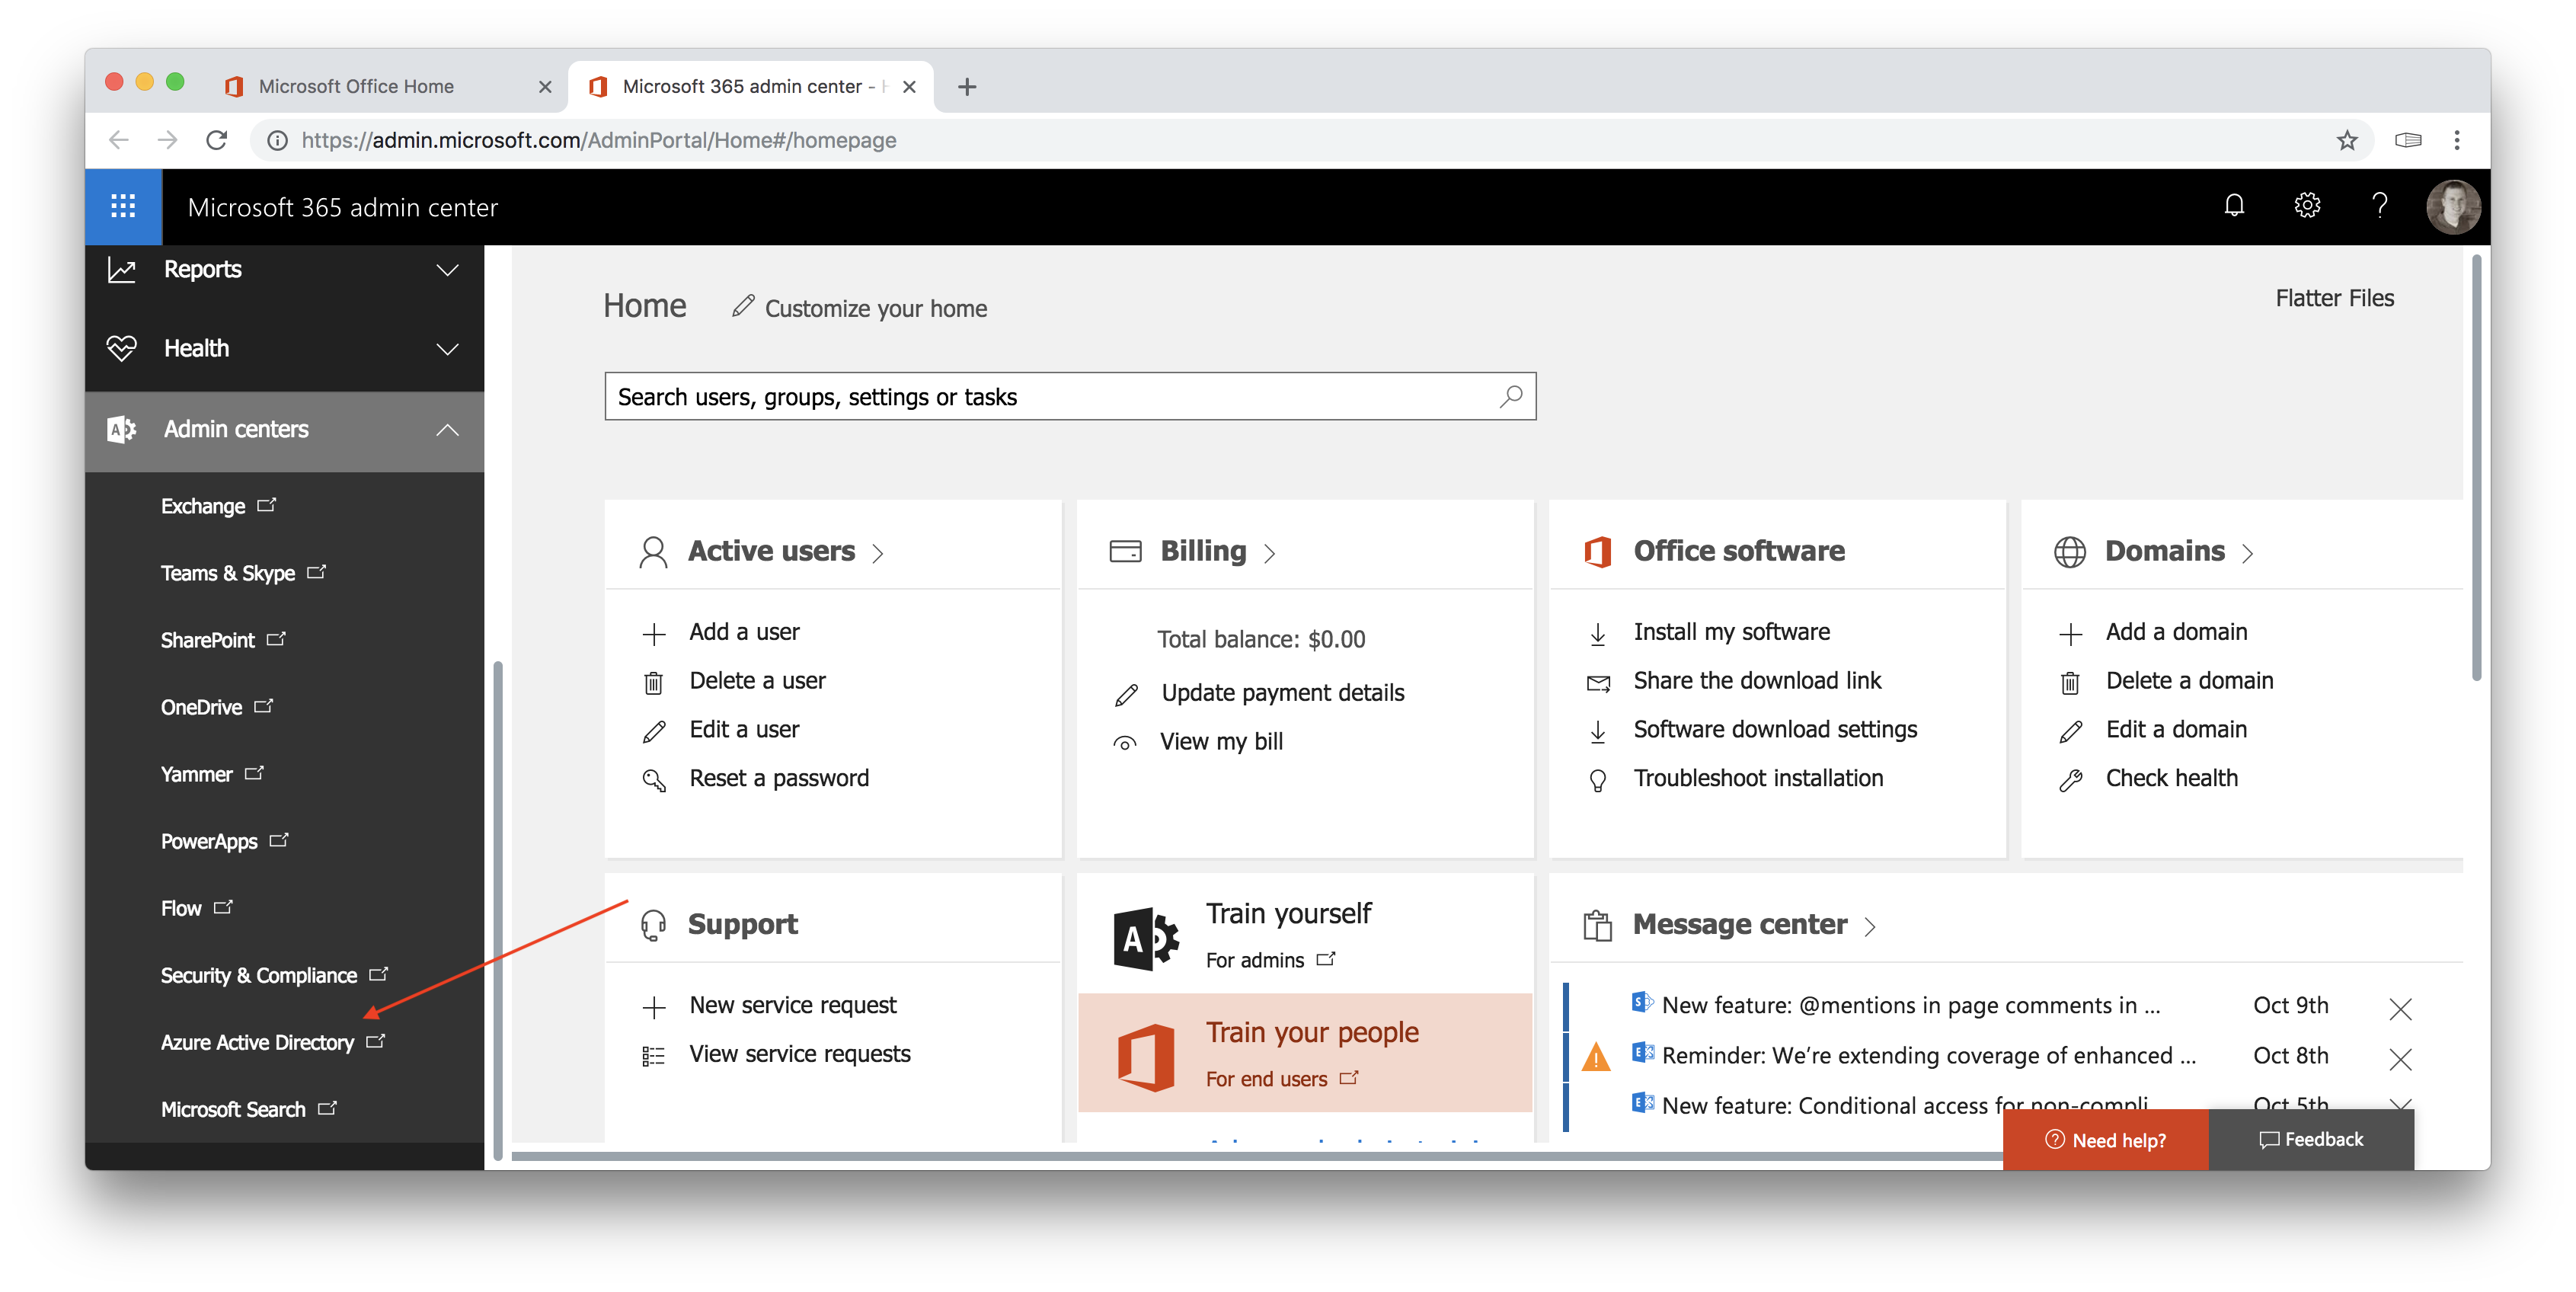Open Chrome's three-dot menu
Screen dimensions: 2576x1292
tap(2457, 140)
